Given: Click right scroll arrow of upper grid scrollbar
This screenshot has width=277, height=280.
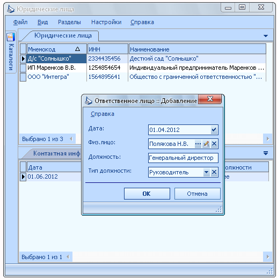Looking at the screenshot, I should 268,139.
